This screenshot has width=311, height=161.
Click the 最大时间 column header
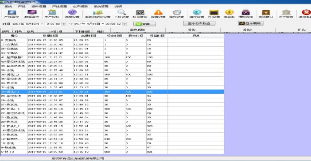(x=136, y=36)
